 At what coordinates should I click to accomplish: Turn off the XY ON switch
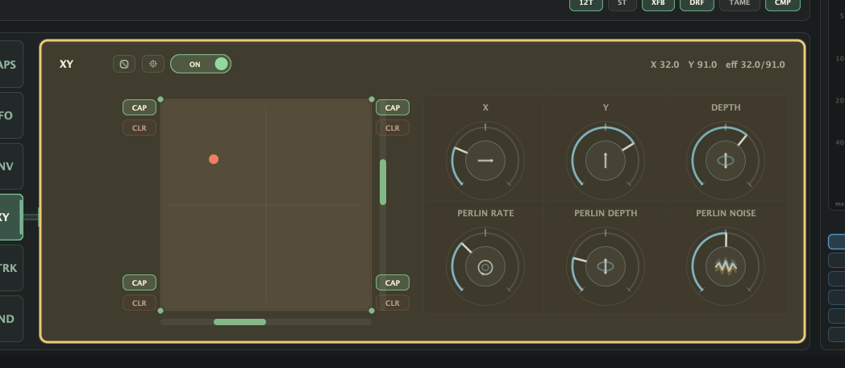coord(201,65)
